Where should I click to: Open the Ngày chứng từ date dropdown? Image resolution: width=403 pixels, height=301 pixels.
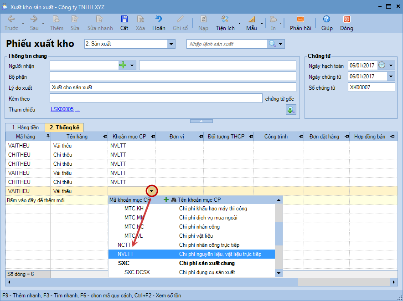click(x=391, y=77)
